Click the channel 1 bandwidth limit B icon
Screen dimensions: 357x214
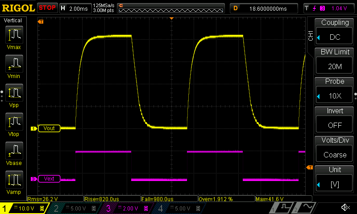point(42,208)
